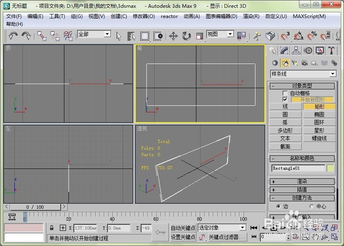Select Cameras category icon
This screenshot has width=344, height=246.
[x=304, y=63]
